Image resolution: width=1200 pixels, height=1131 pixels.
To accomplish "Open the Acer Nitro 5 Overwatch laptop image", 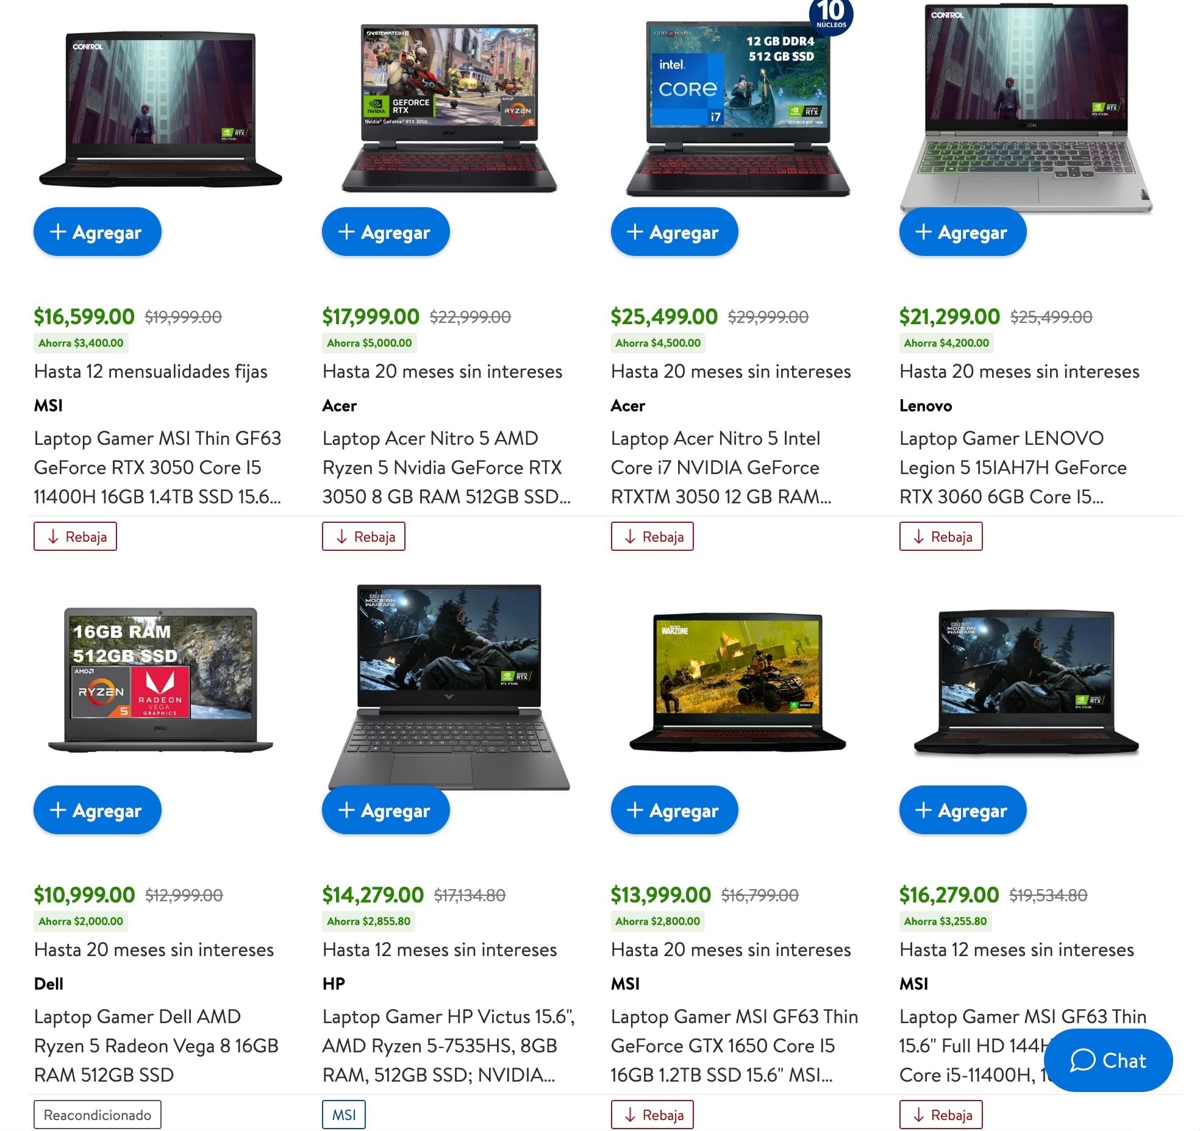I will pos(449,108).
